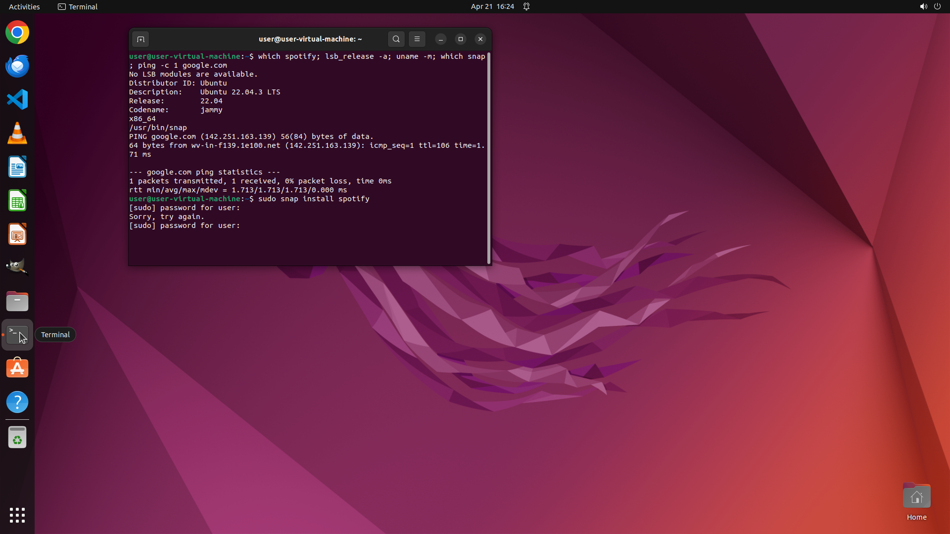Click the Activities button
Image resolution: width=950 pixels, height=534 pixels.
point(24,6)
